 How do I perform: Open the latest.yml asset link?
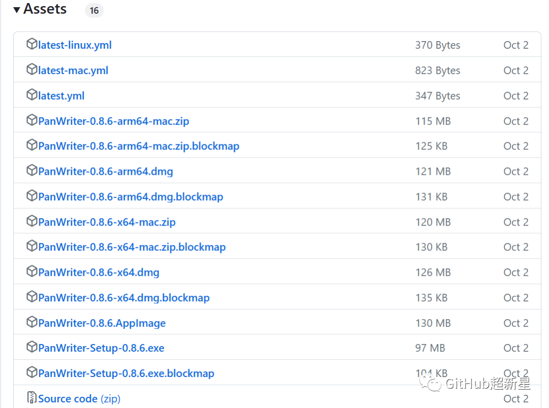(x=62, y=96)
